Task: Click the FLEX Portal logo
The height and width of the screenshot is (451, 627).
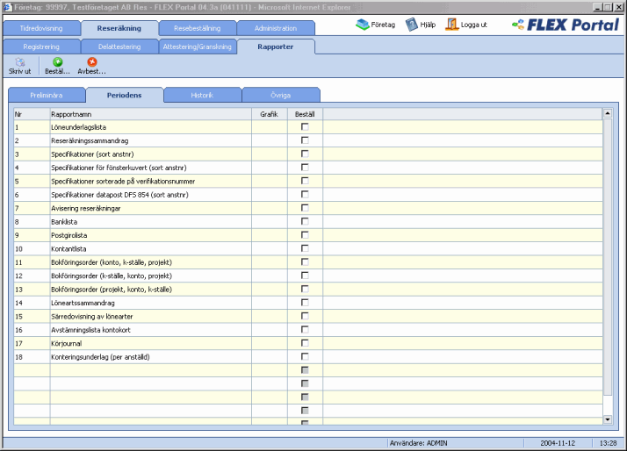Action: (565, 25)
